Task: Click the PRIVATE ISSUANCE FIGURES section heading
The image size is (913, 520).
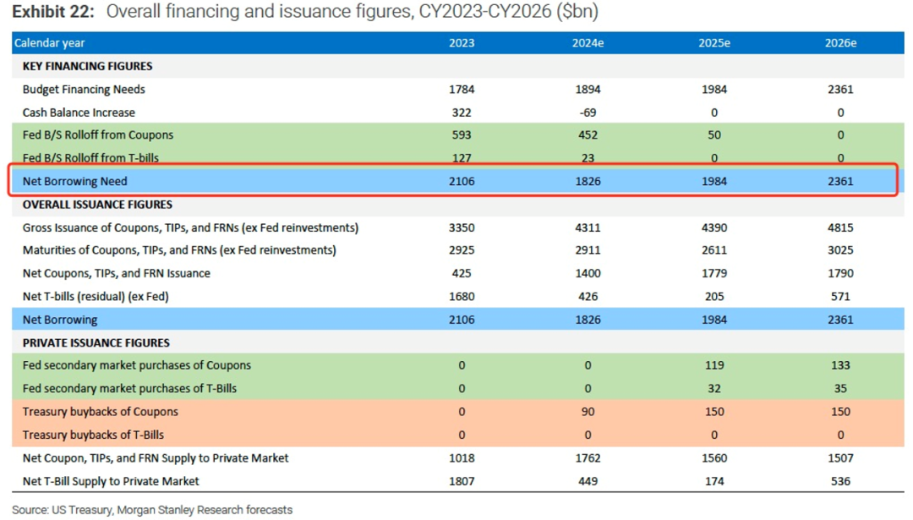Action: (96, 343)
